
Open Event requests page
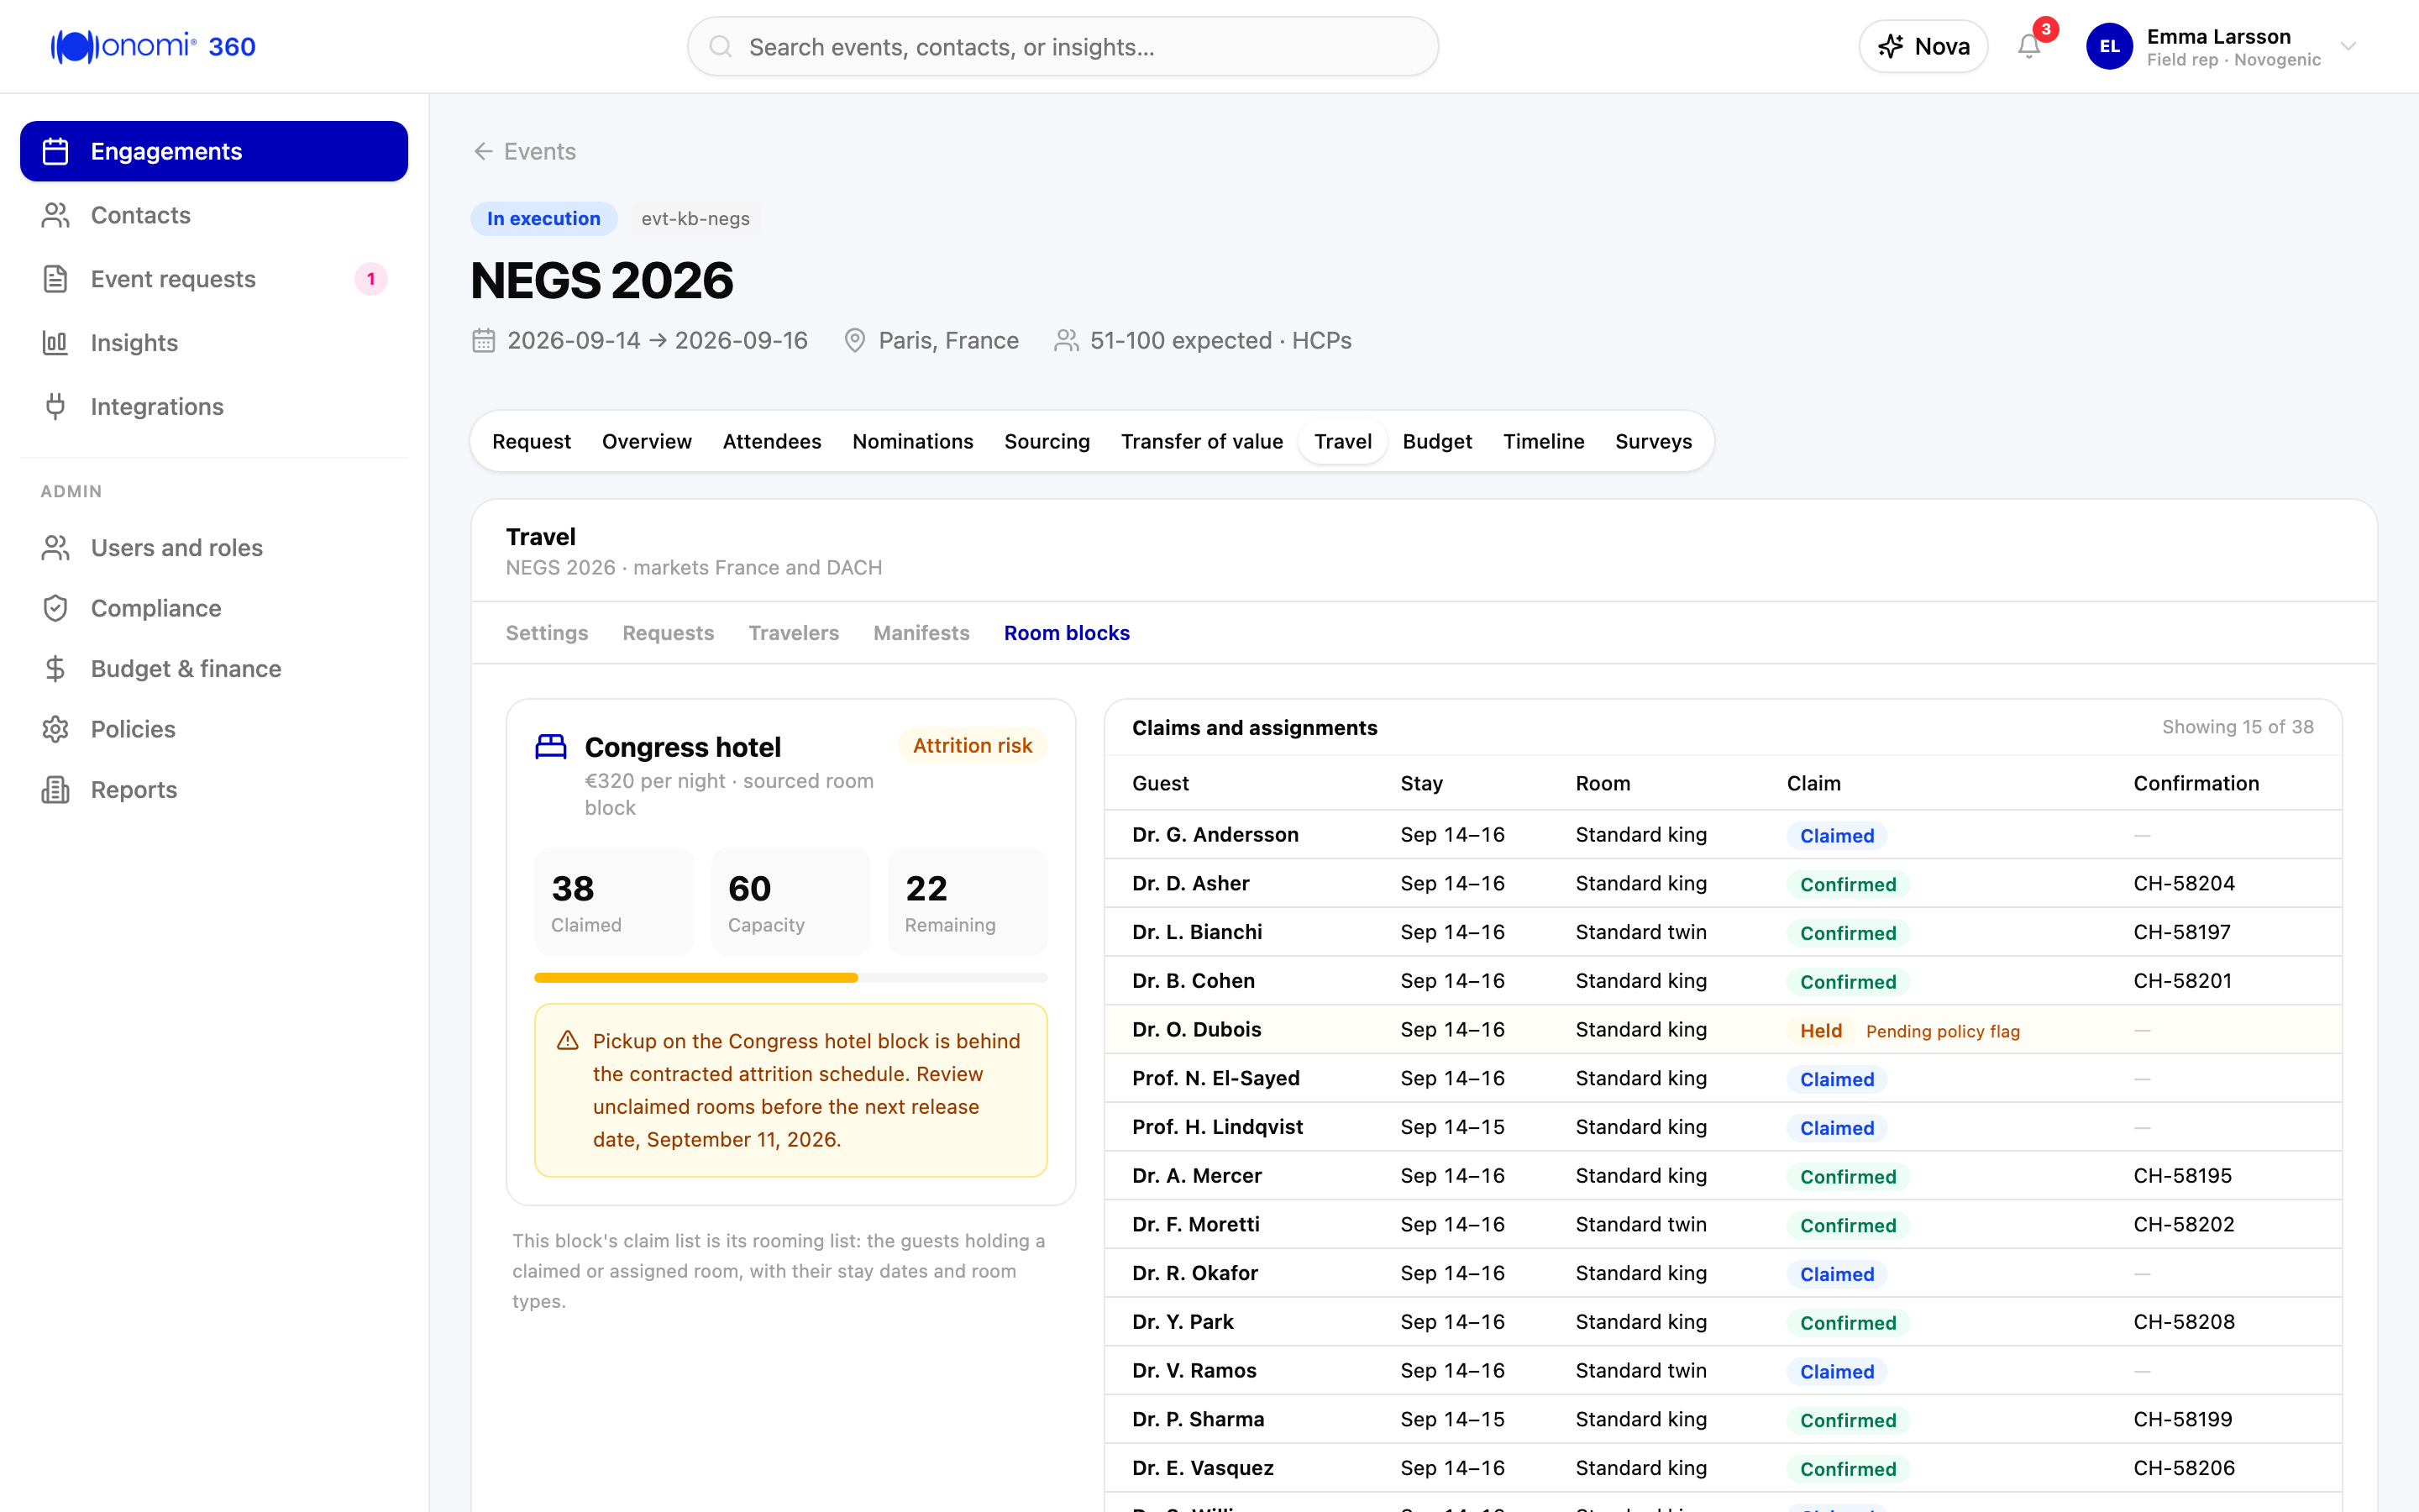coord(214,279)
